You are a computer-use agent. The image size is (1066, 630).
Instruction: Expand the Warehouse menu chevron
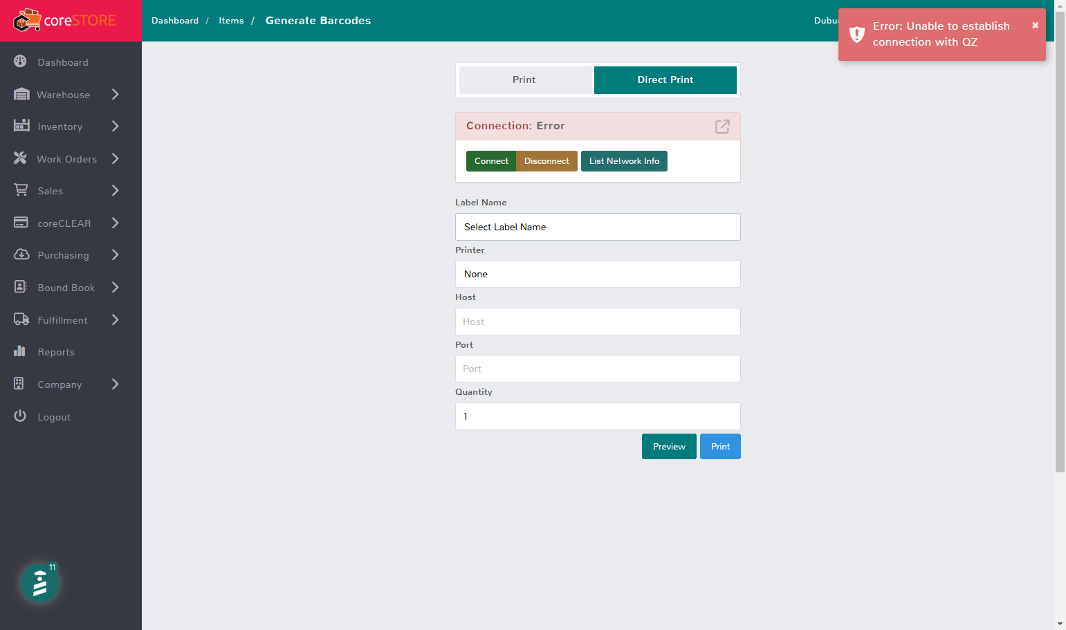point(116,94)
